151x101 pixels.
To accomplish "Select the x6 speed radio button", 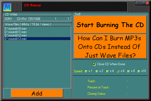I will 118,71.
